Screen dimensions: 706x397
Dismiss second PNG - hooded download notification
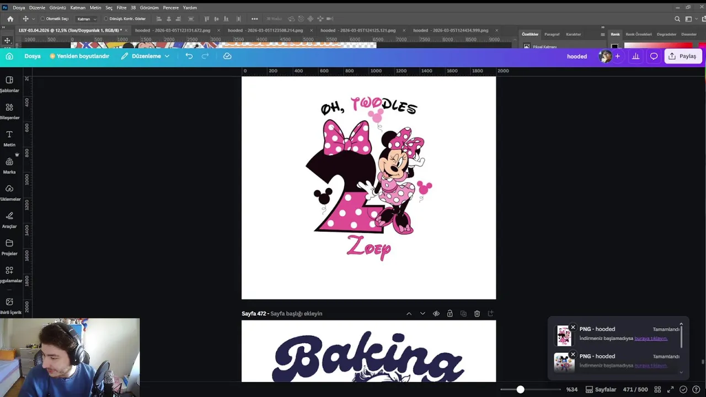(x=573, y=355)
